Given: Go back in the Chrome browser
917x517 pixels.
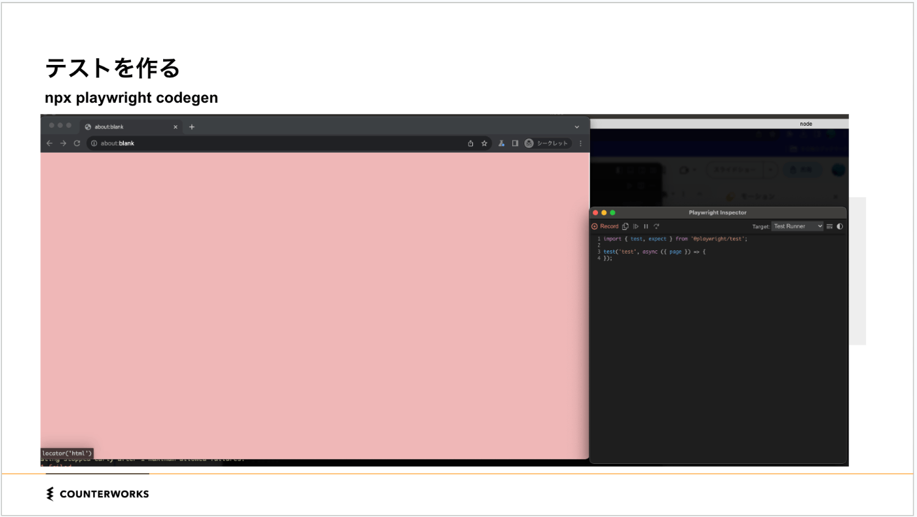Looking at the screenshot, I should (x=50, y=143).
